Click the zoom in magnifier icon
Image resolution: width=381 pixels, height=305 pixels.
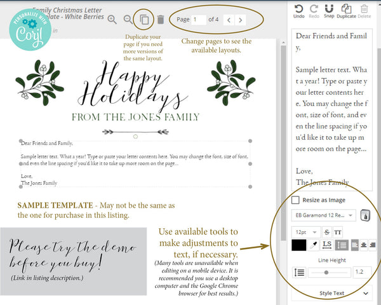pyautogui.click(x=112, y=20)
